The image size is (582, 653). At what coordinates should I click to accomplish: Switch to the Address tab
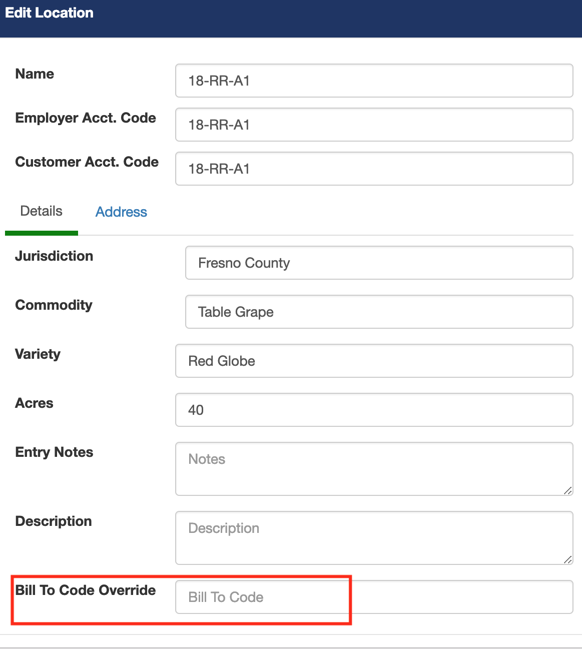click(x=121, y=212)
